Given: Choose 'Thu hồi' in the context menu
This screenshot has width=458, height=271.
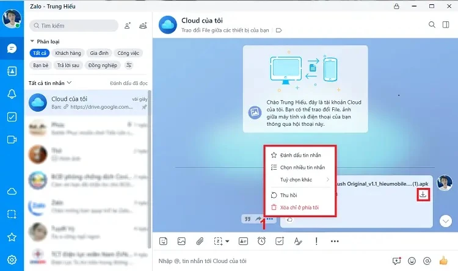Looking at the screenshot, I should point(288,195).
